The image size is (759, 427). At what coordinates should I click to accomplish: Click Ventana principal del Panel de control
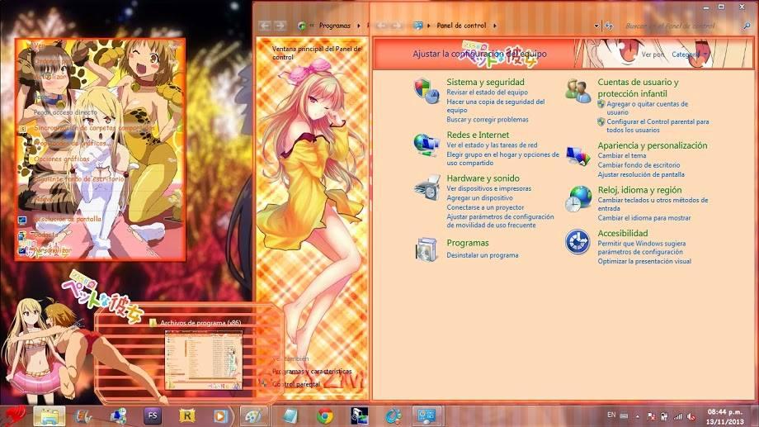click(x=317, y=53)
